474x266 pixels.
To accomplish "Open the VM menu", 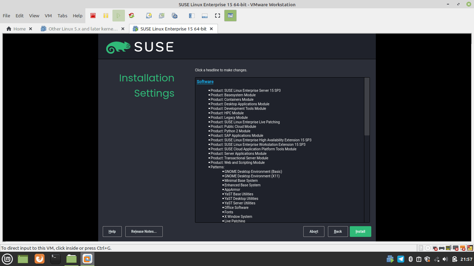I will point(48,16).
